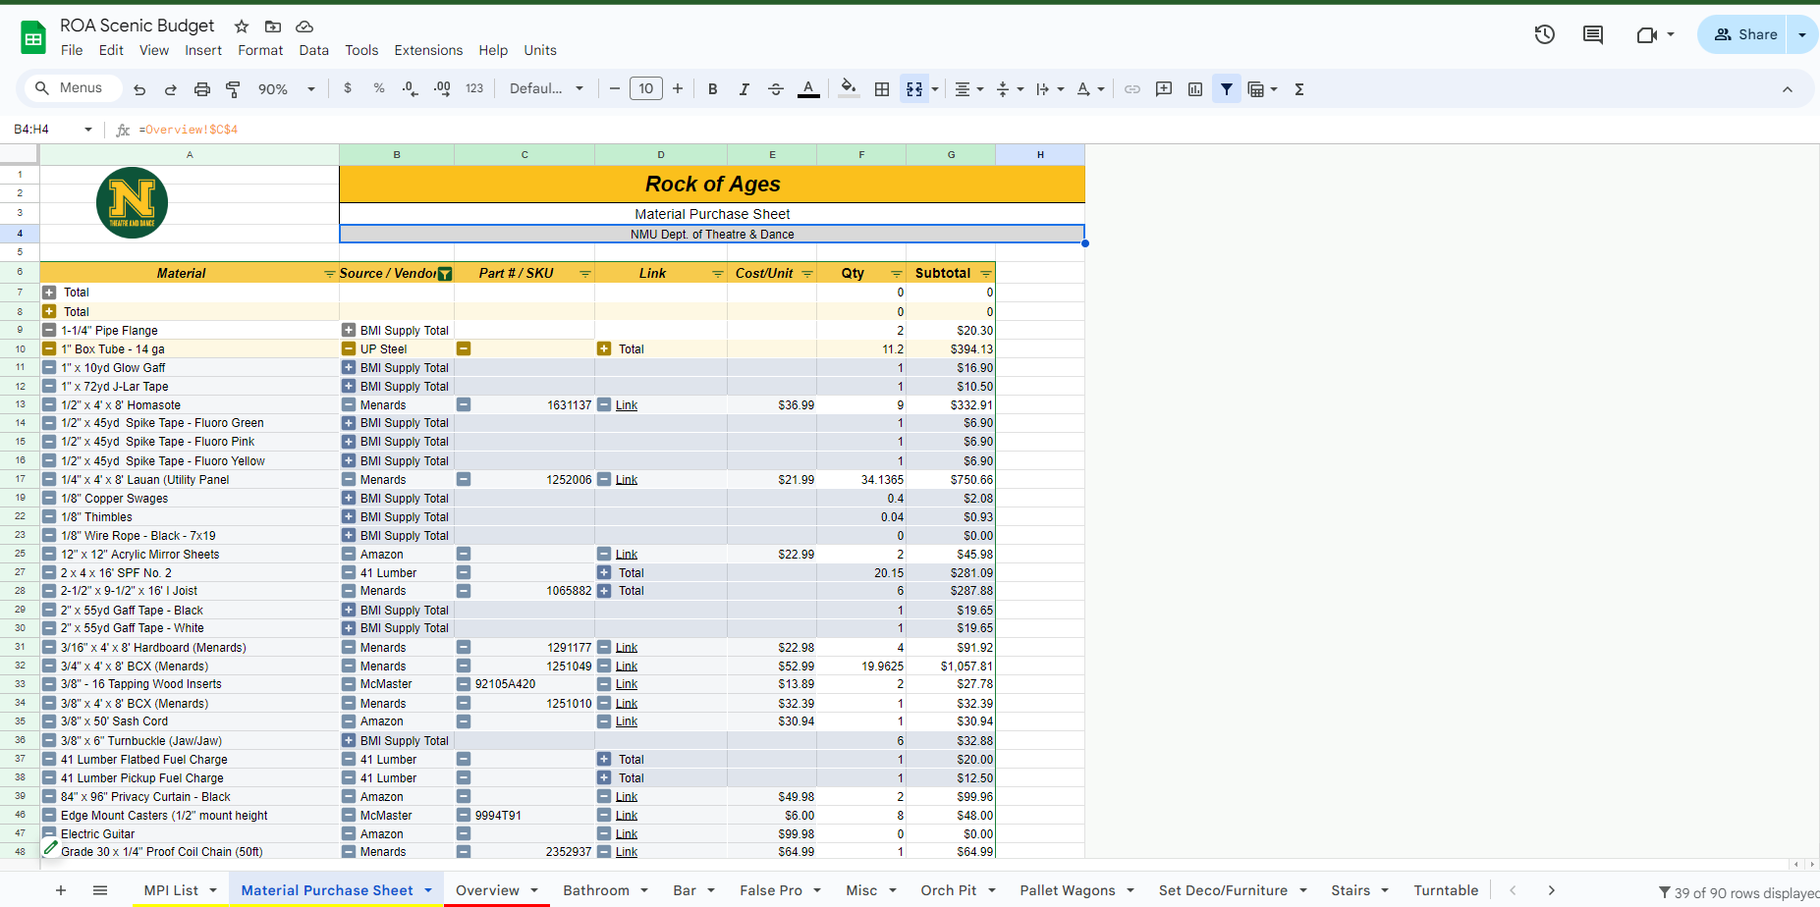Collapse the 1" Box Tube row group
The image size is (1820, 907).
pyautogui.click(x=49, y=348)
